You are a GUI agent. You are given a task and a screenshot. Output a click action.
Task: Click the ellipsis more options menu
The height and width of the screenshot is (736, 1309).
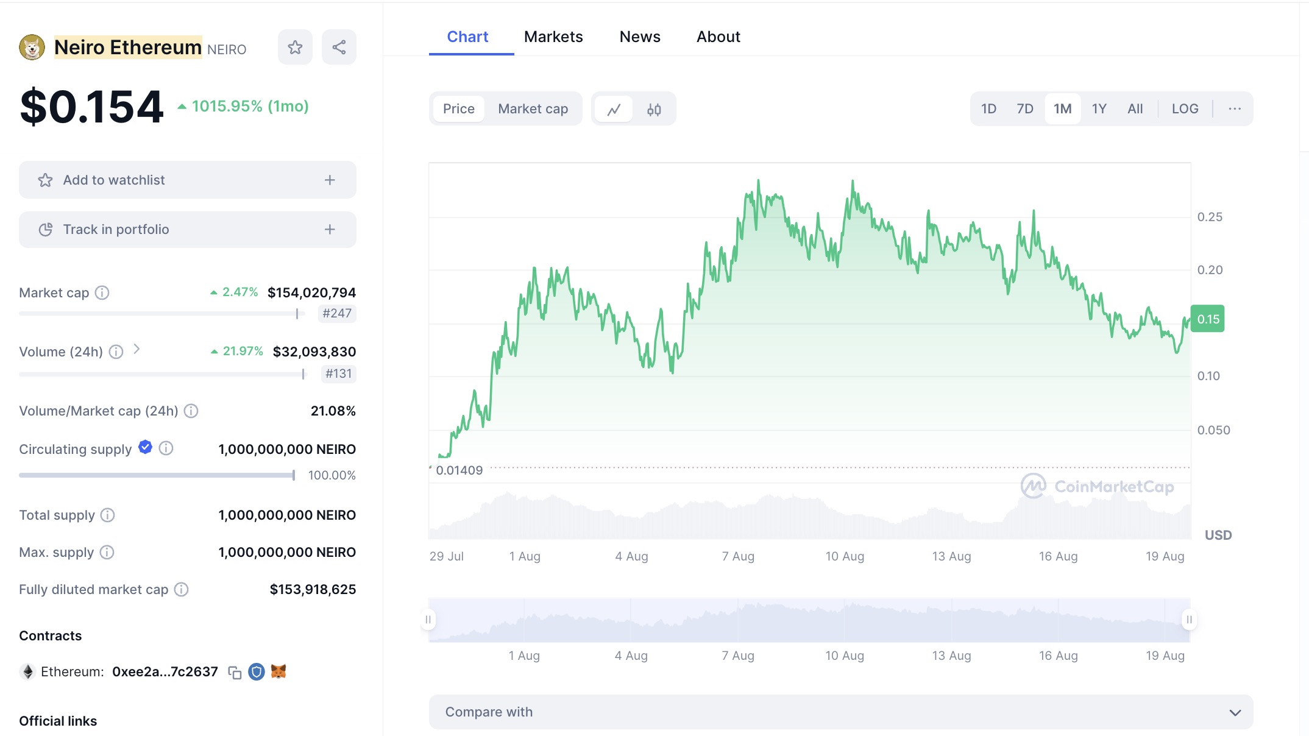(1235, 108)
